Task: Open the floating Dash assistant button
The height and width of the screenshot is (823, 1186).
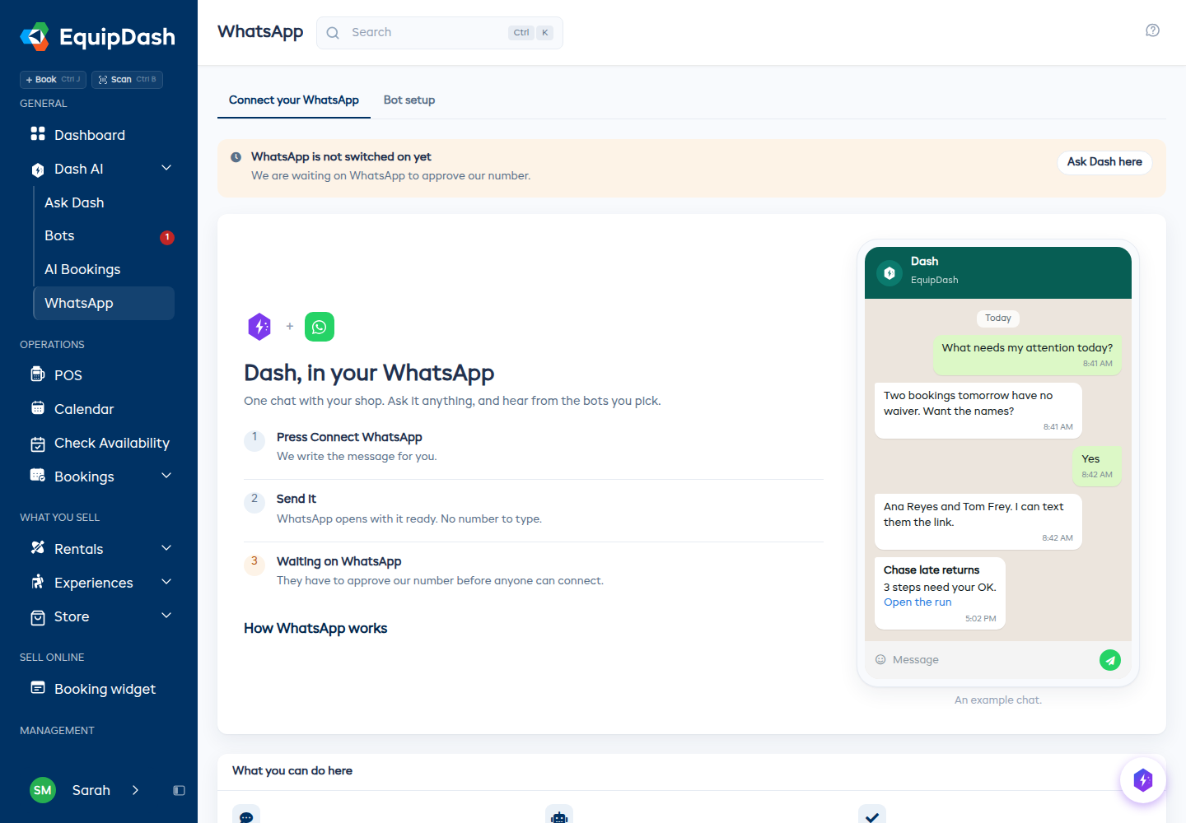Action: click(x=1143, y=780)
